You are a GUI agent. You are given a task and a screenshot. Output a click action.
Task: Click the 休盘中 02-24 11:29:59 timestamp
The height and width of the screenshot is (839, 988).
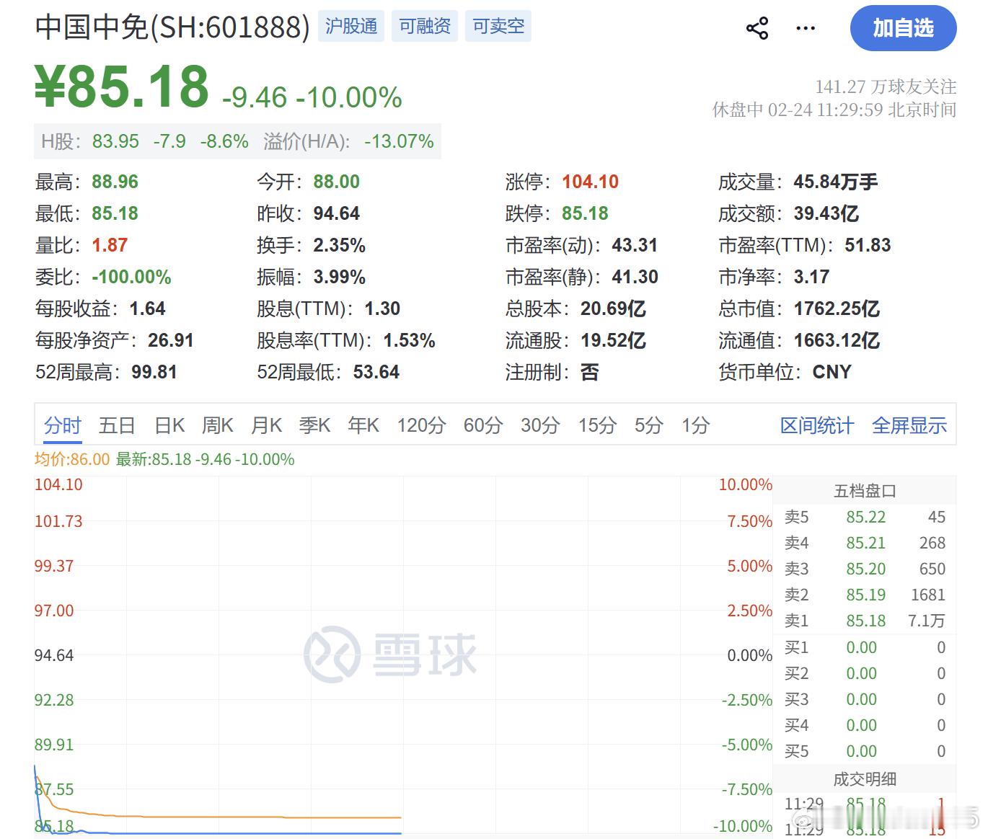[x=834, y=110]
